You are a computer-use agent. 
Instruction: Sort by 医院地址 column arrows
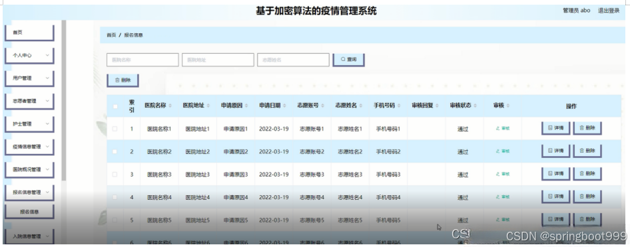[208, 106]
